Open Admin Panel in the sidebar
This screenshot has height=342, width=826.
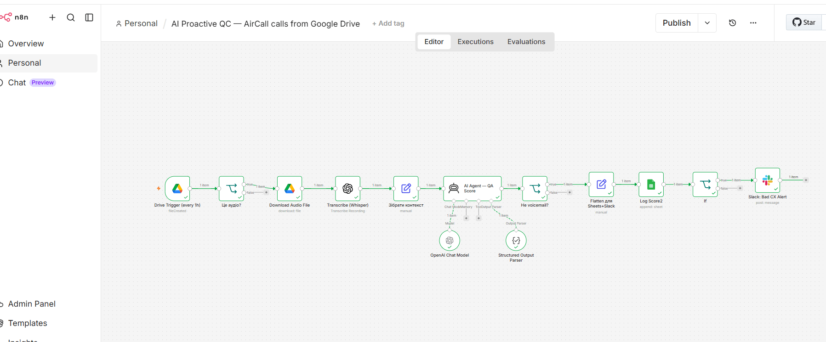pos(48,304)
